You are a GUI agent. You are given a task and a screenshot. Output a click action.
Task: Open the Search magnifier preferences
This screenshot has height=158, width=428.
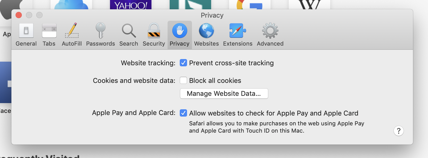(129, 34)
